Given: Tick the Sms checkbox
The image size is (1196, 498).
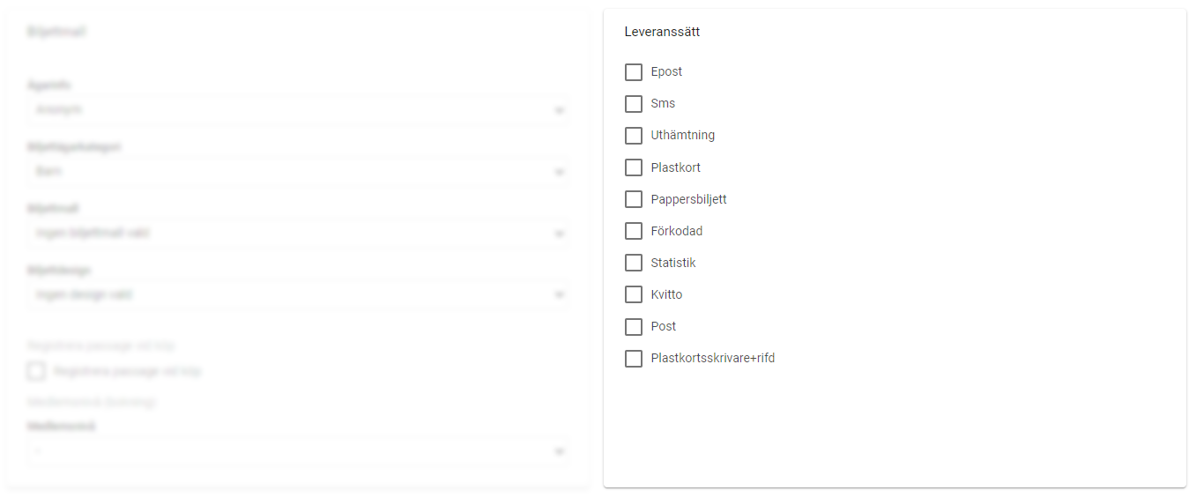Looking at the screenshot, I should point(633,104).
